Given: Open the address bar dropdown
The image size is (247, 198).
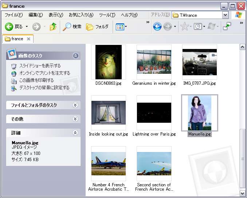Looking at the screenshot, I should 225,15.
